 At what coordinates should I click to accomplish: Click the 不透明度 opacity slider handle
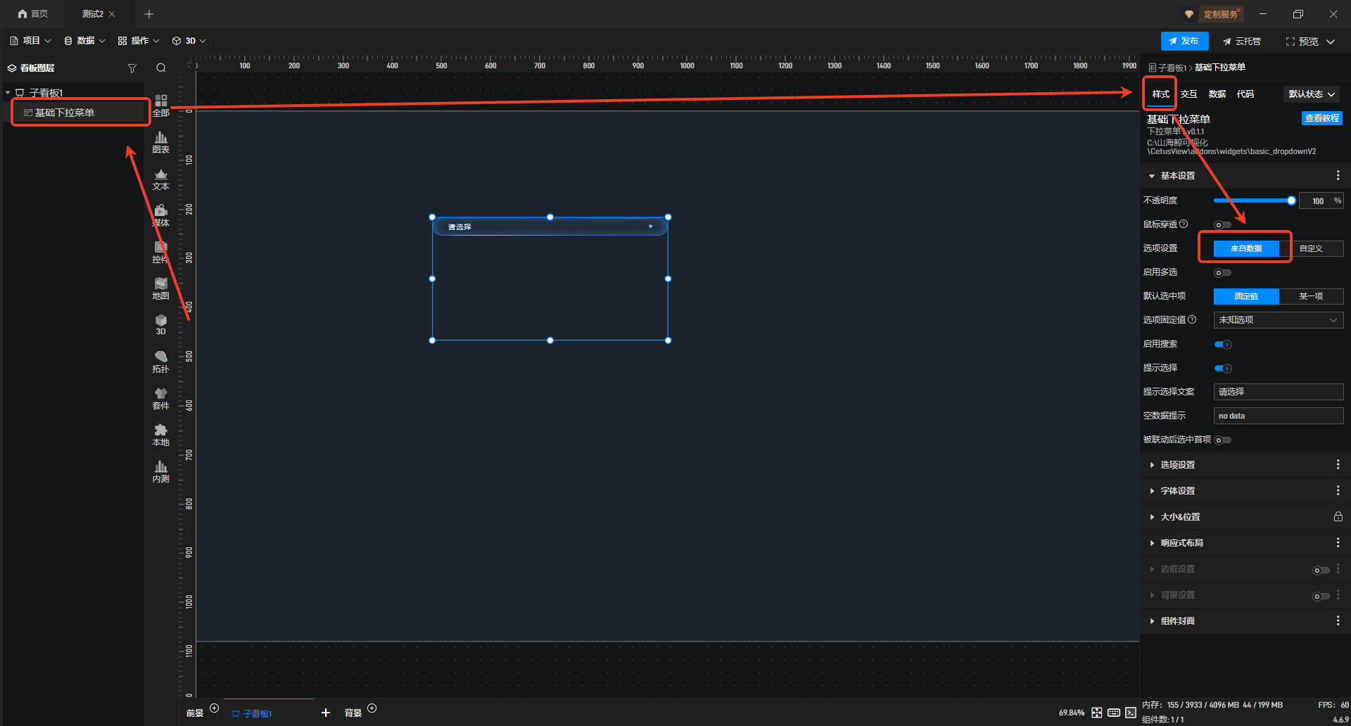(x=1291, y=200)
